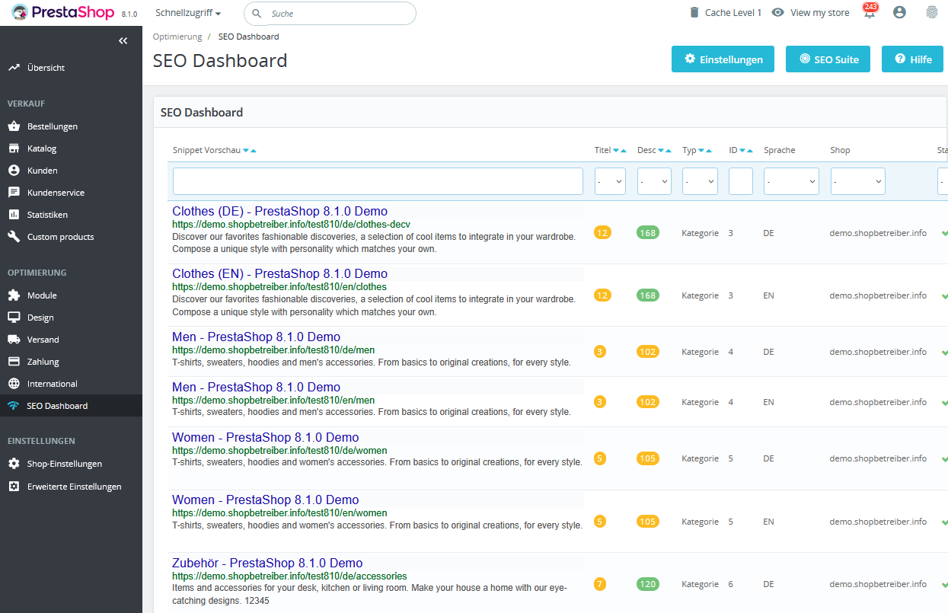Click the Hilfe button
The height and width of the screenshot is (613, 948).
912,59
